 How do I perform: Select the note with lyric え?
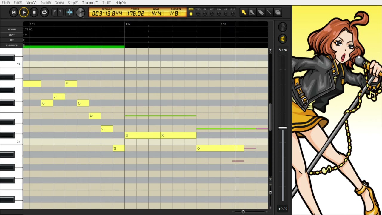178,135
